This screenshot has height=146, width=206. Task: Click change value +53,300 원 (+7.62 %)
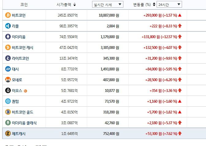(161, 134)
